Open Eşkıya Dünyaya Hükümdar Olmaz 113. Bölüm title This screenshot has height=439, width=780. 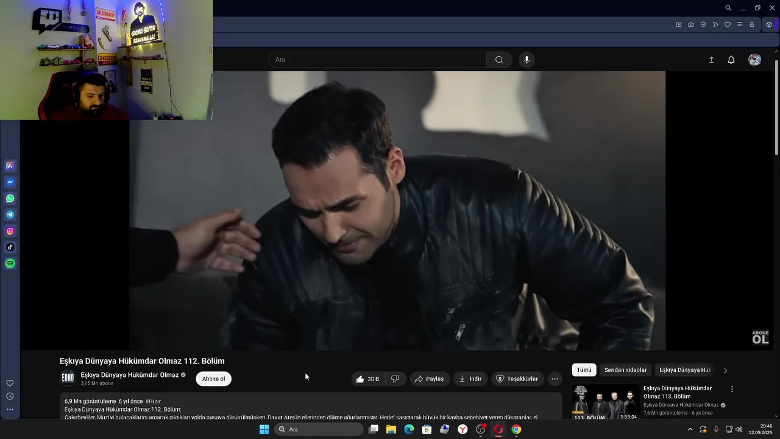point(678,392)
